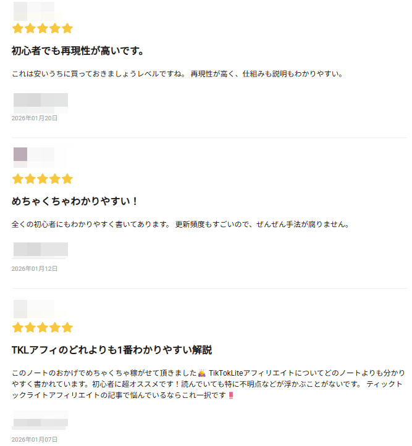Open the review titled 初心者でも再現性が高いです。
The image size is (412, 446).
(78, 51)
